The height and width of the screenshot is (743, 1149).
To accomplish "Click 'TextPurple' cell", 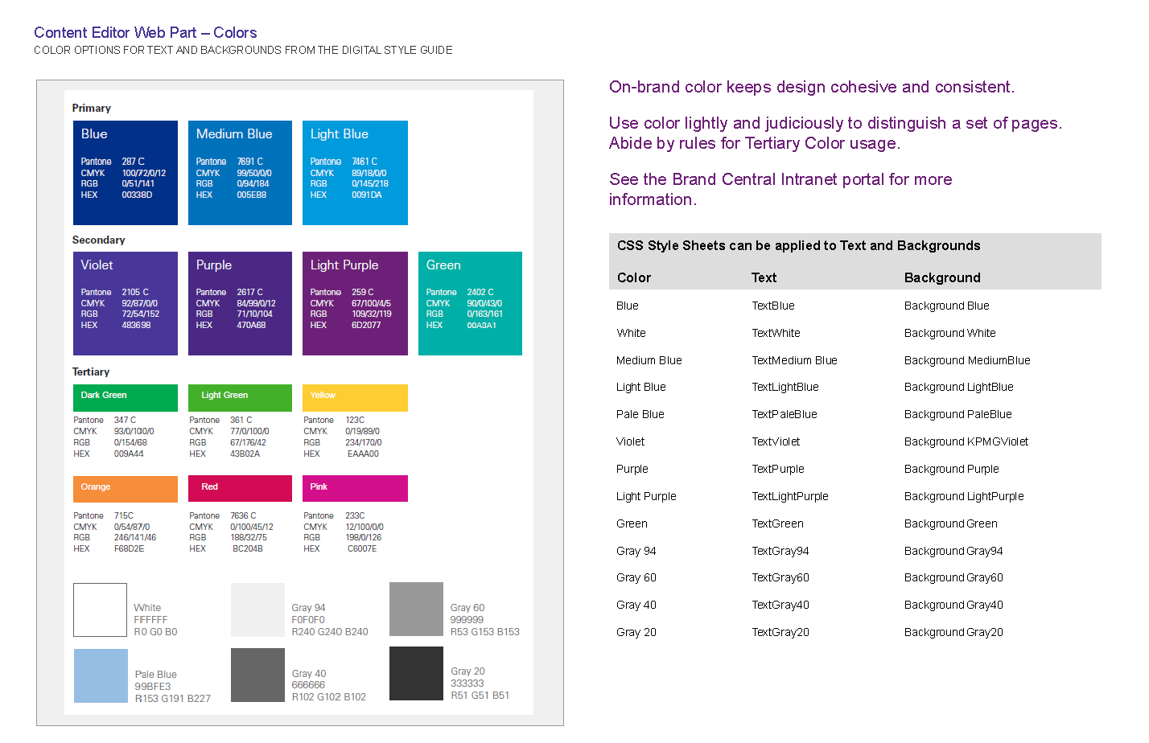I will (778, 470).
